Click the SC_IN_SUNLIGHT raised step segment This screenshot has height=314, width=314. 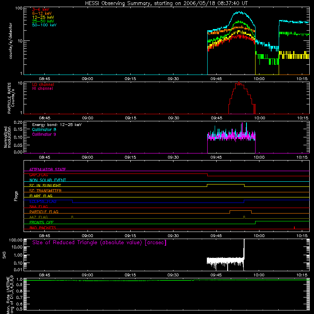pyautogui.click(x=225, y=184)
